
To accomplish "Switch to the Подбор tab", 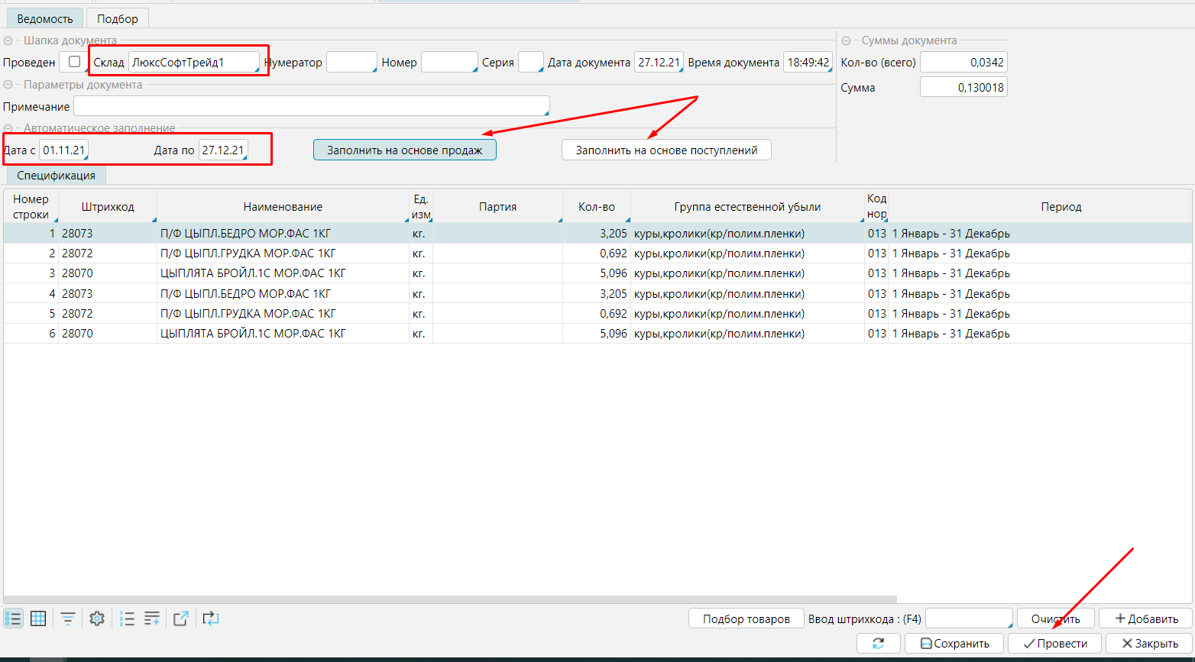I will click(x=117, y=18).
